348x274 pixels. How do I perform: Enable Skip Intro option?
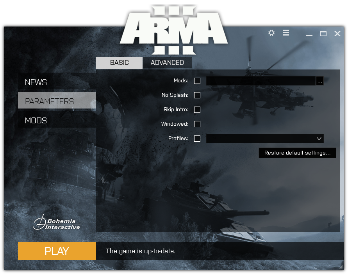[197, 110]
